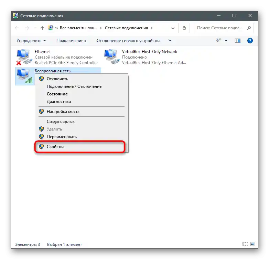Select the 'Беспроводная сеть' adapter icon
The width and height of the screenshot is (269, 260).
24,76
